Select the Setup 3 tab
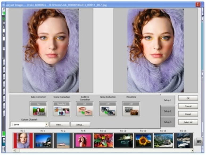The image size is (206, 155). tap(167, 122)
